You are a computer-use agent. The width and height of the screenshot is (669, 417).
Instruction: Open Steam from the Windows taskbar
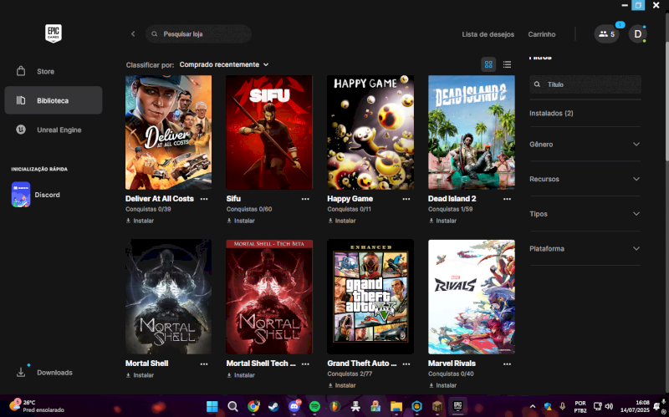(x=273, y=406)
